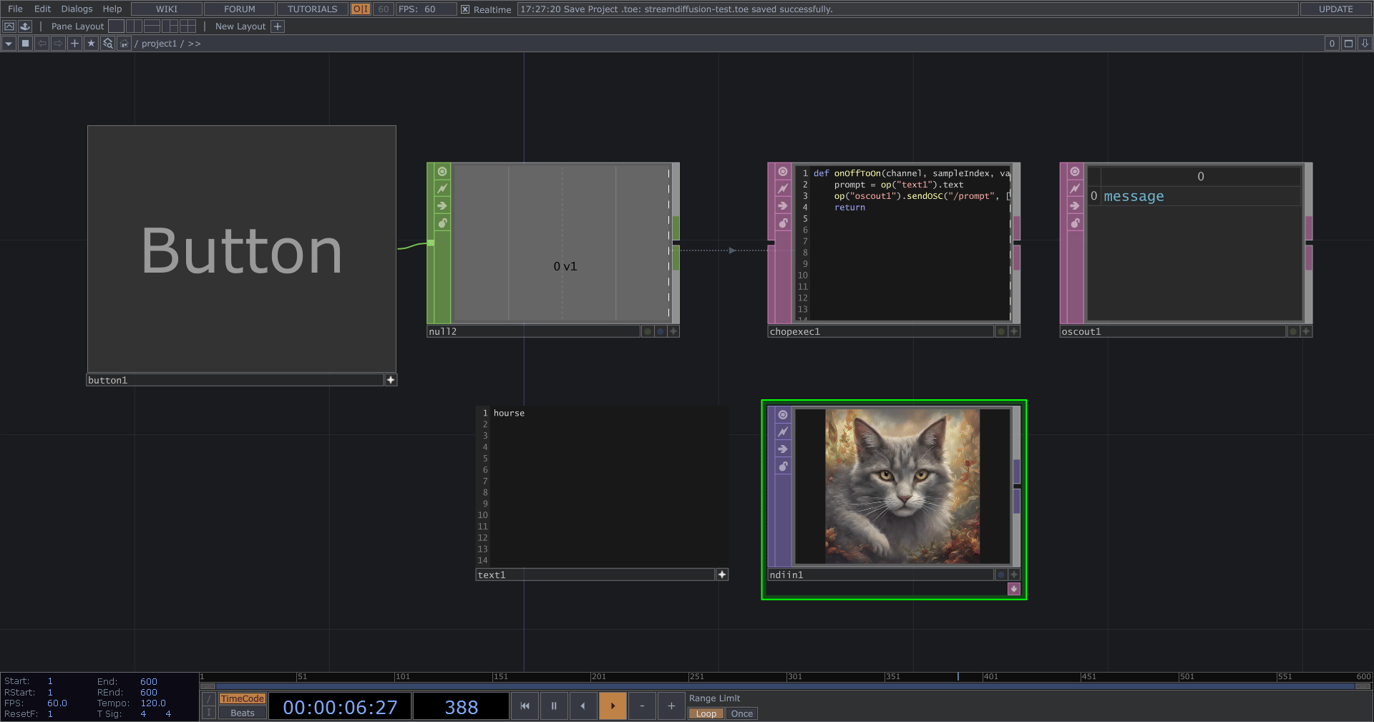Activate the viewer flag circle icon on null2
Viewport: 1374px width, 722px height.
pos(442,172)
